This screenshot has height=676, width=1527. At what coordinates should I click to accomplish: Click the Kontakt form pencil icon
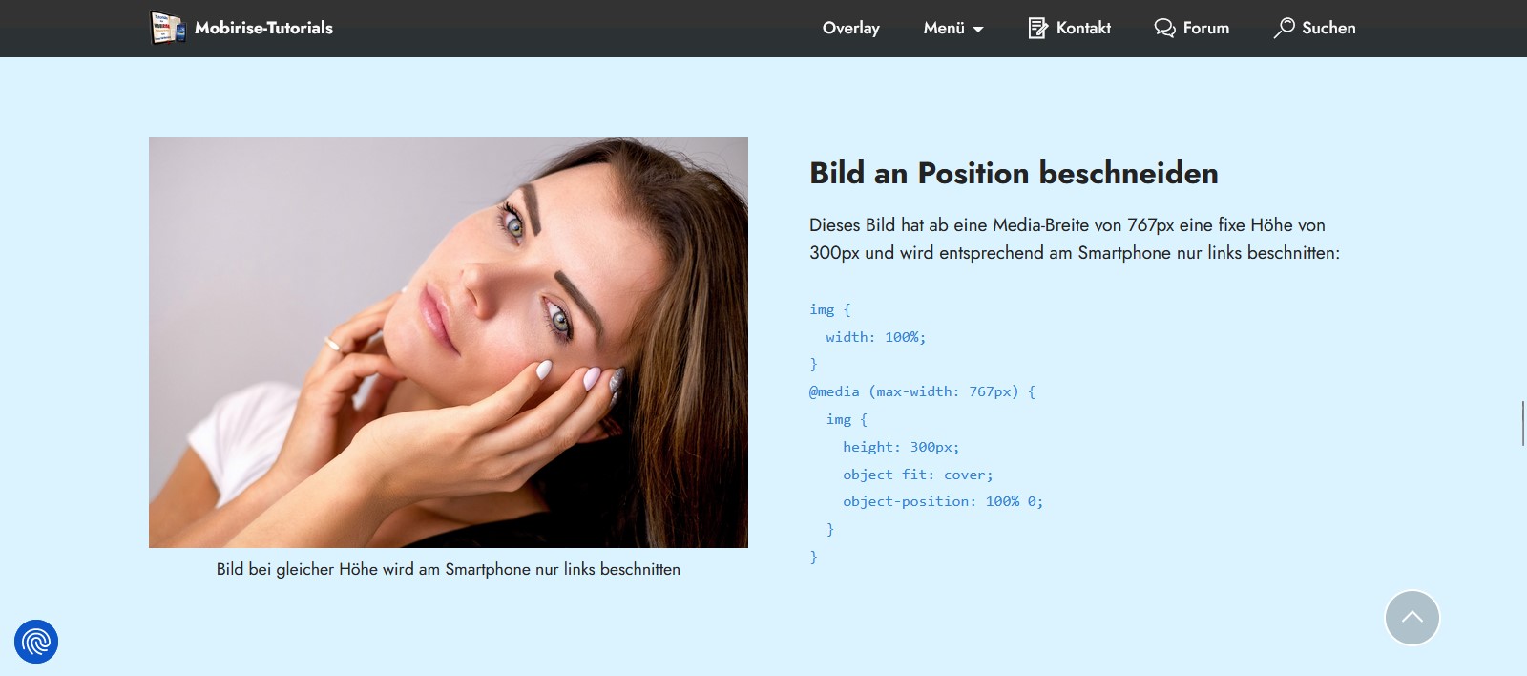(x=1037, y=28)
